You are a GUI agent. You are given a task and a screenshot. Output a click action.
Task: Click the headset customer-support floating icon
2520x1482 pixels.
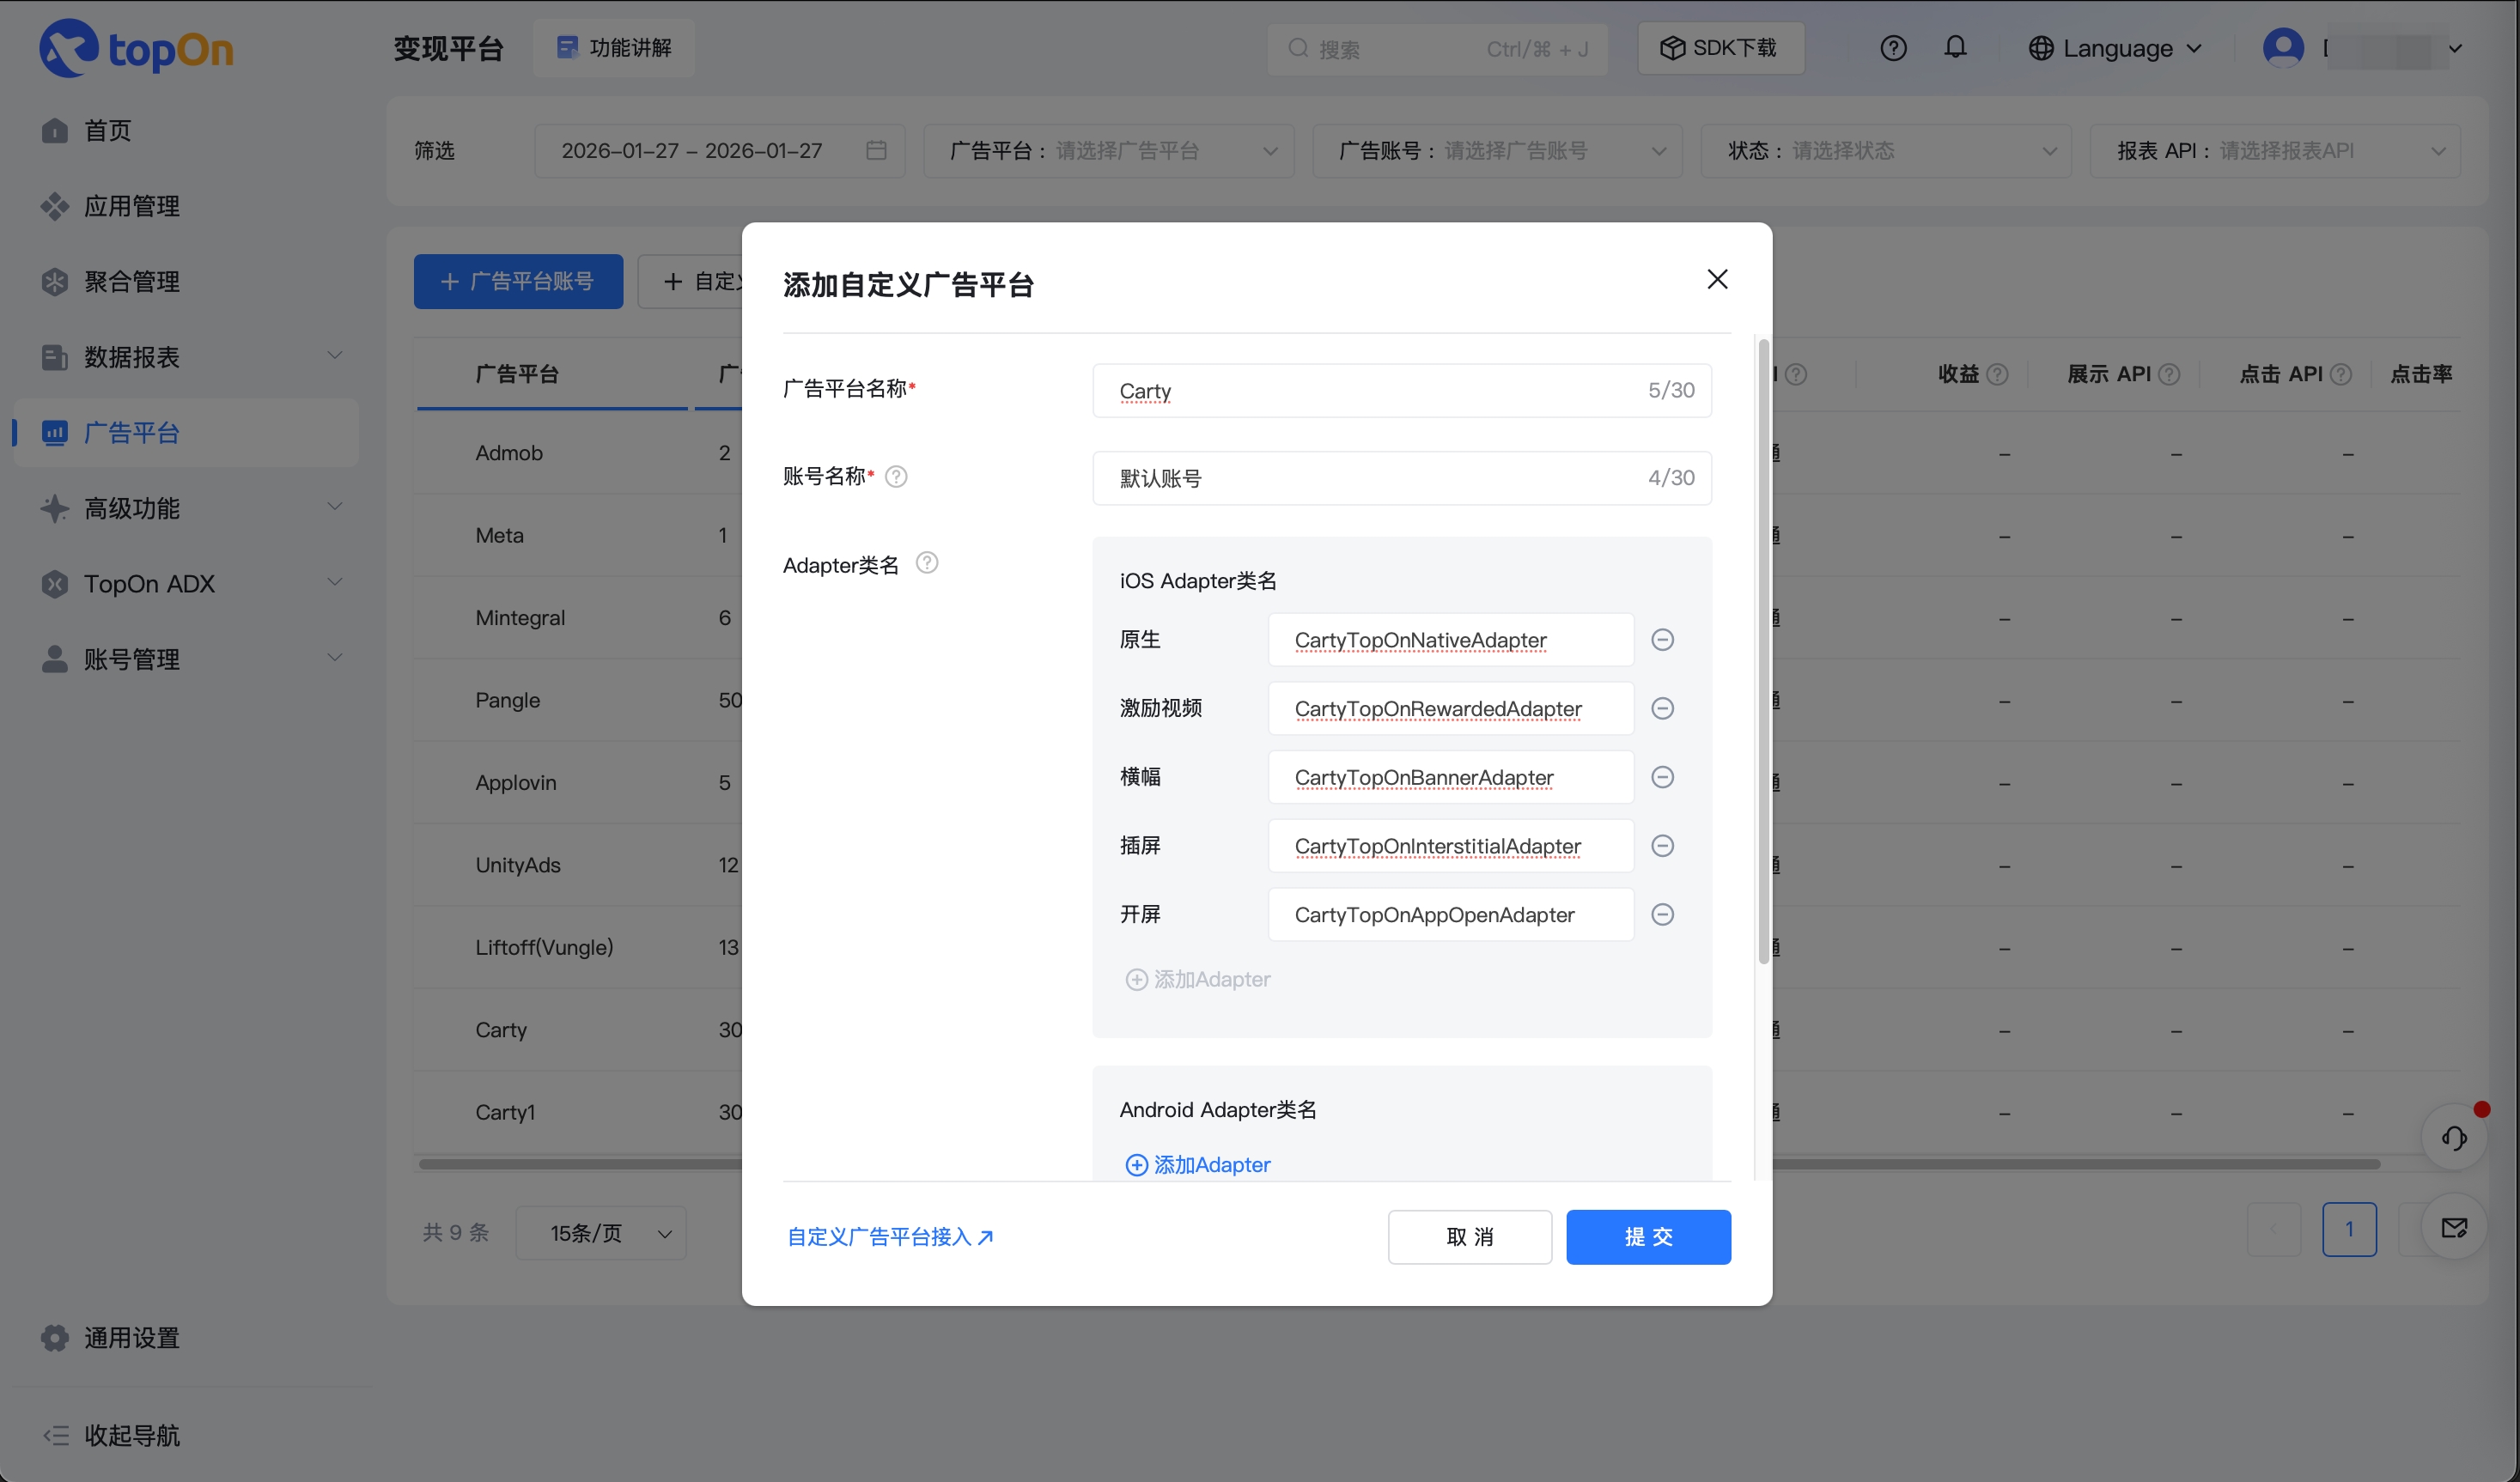[2453, 1137]
